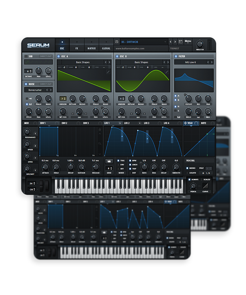The height and width of the screenshot is (295, 246).
Task: Click the Serum logo
Action: [x=38, y=46]
